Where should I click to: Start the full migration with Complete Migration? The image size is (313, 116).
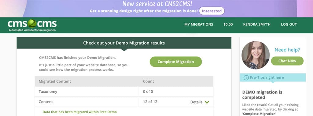176,62
